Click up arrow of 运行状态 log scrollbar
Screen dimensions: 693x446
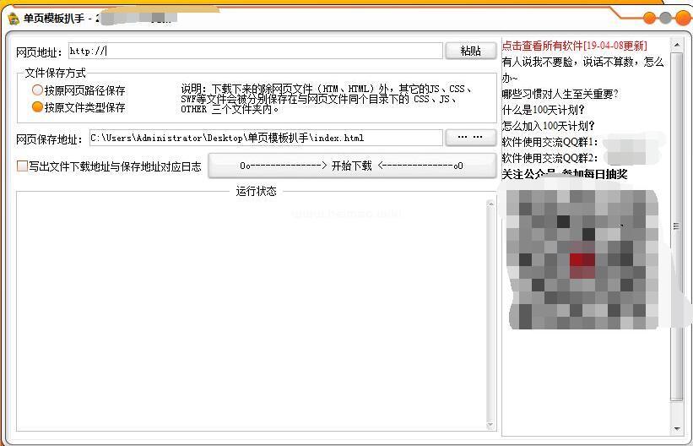490,204
